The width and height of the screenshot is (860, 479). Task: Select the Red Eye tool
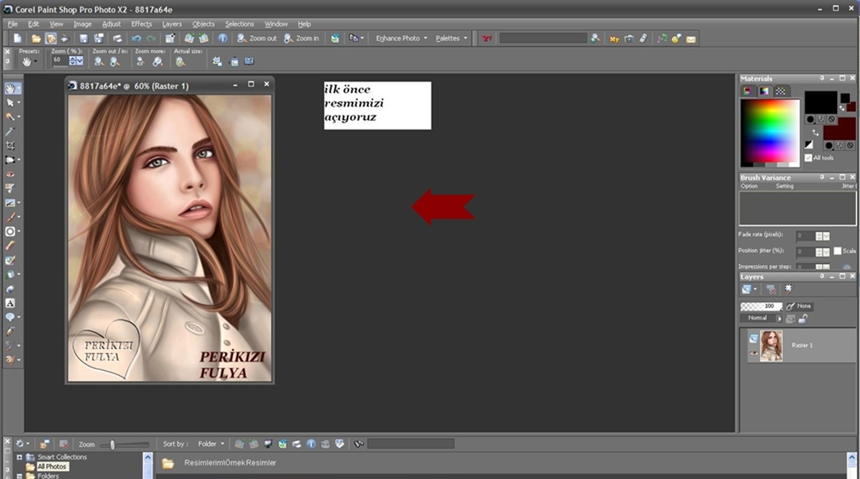tap(10, 174)
